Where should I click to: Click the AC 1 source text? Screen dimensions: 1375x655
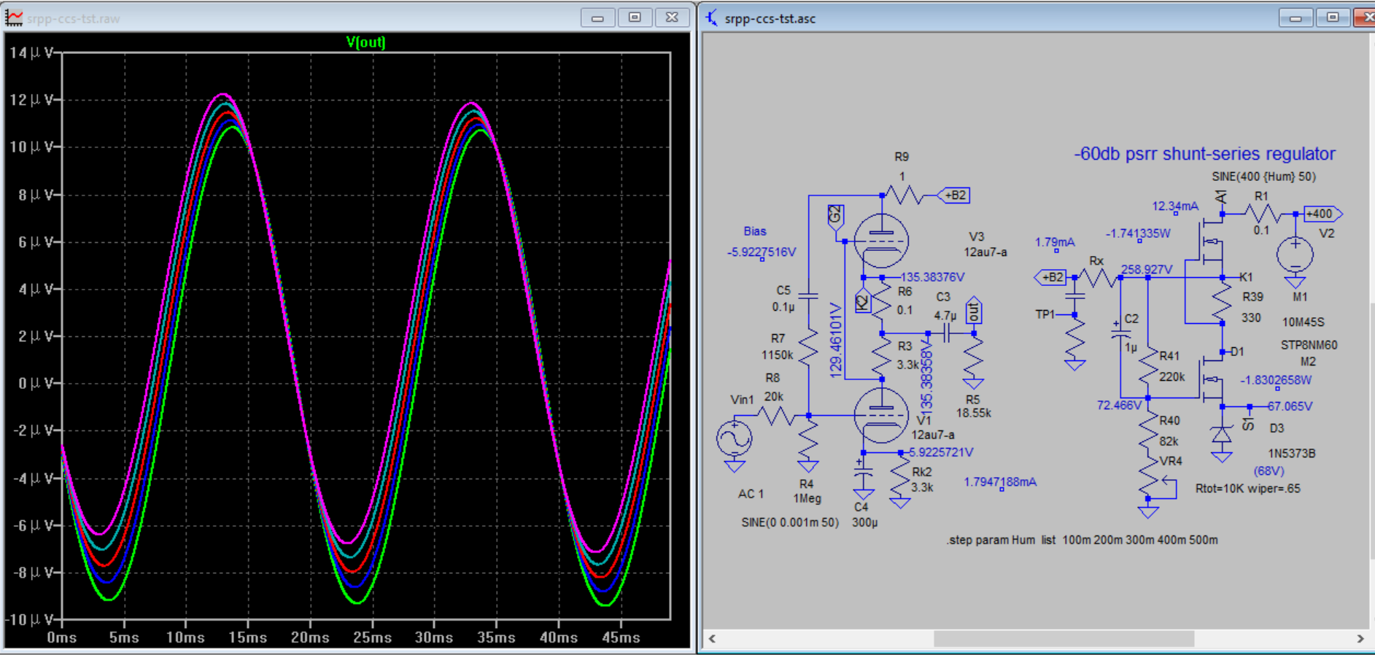click(x=751, y=495)
